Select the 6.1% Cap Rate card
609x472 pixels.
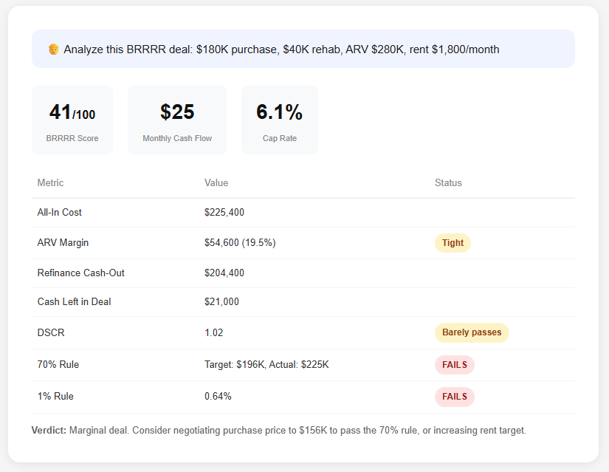279,120
